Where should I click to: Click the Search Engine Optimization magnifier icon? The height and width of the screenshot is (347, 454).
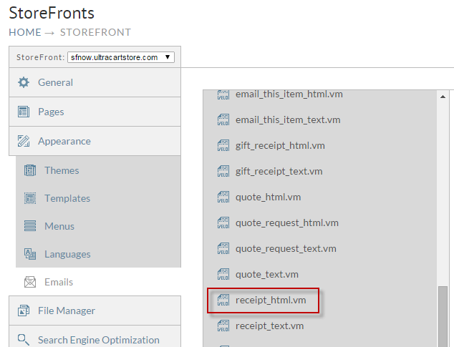point(24,340)
